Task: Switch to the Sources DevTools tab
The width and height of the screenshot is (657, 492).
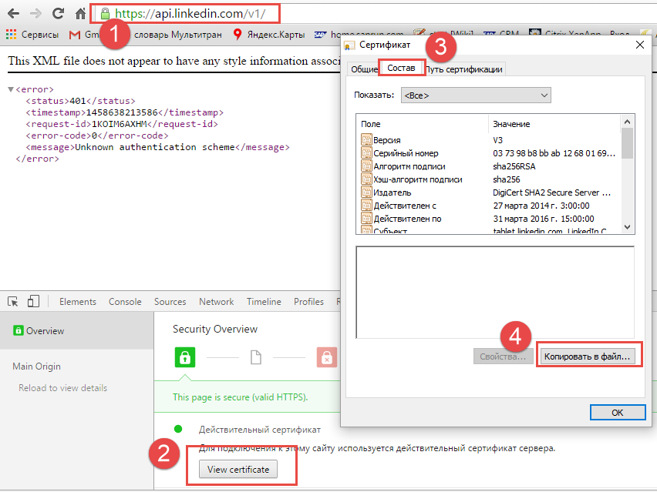Action: (170, 302)
